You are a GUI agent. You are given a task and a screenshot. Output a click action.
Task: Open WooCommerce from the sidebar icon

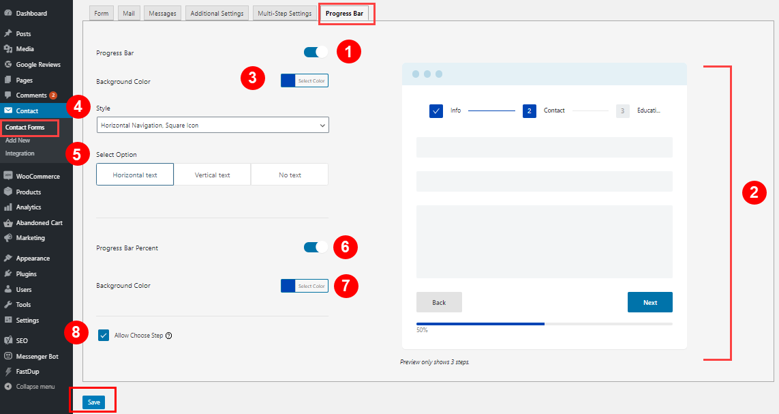(8, 176)
